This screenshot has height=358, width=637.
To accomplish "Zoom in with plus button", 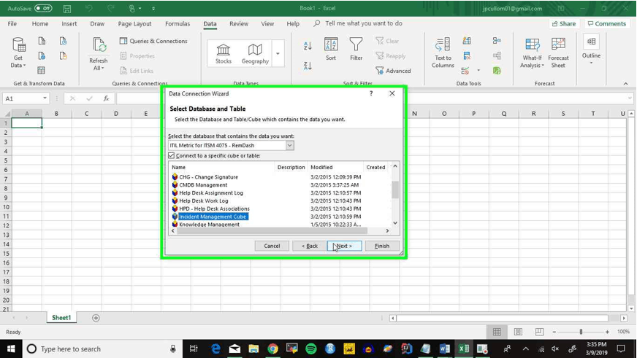I will (607, 332).
